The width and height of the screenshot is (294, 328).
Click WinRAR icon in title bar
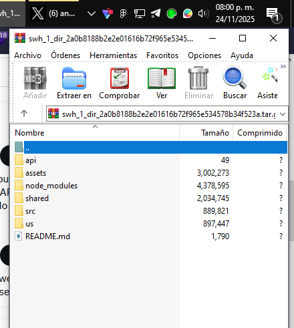[x=20, y=38]
